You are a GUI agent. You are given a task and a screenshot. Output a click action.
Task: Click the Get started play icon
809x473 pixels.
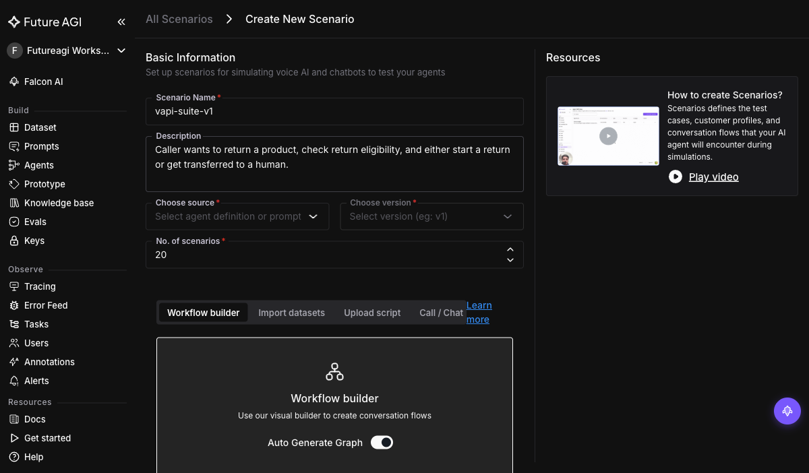click(13, 438)
